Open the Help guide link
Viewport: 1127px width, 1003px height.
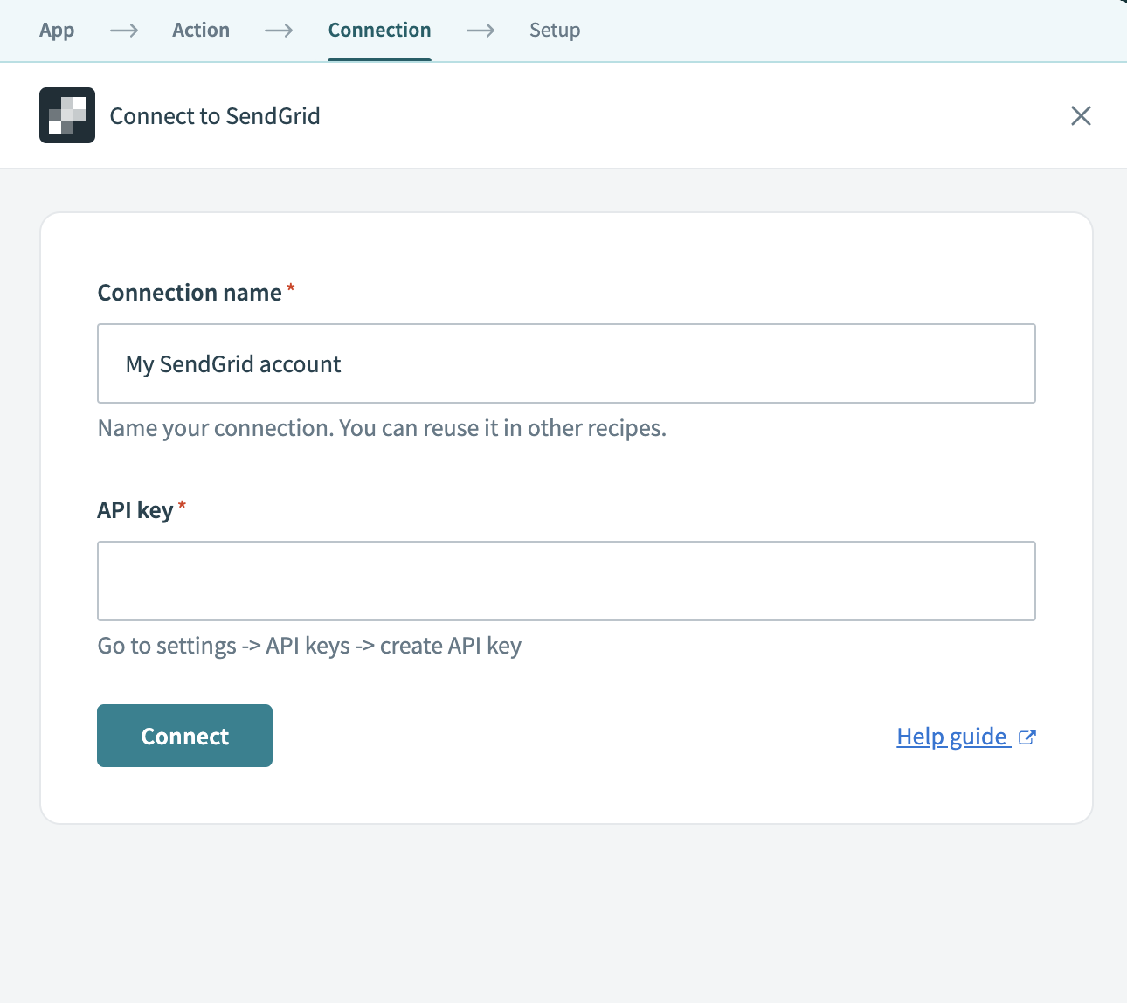952,737
